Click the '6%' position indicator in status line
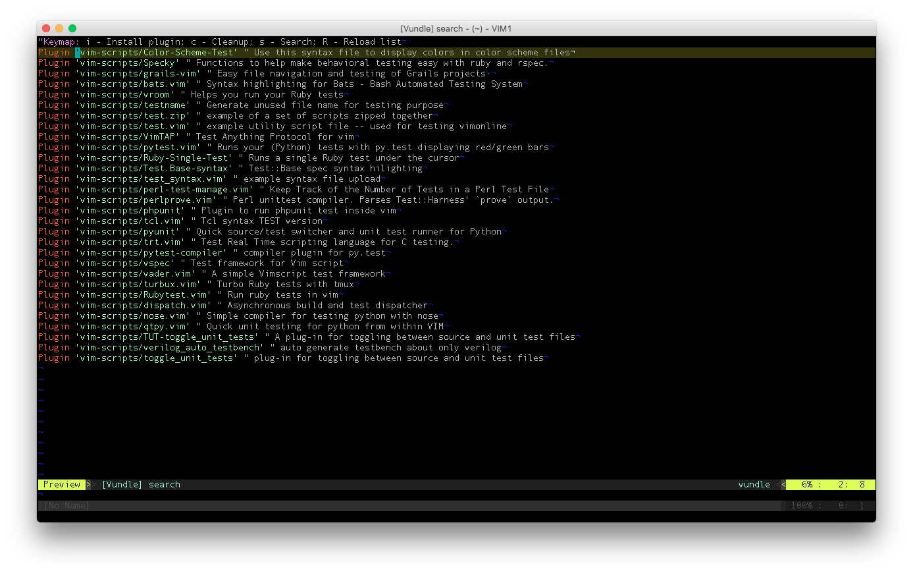913x575 pixels. 807,485
